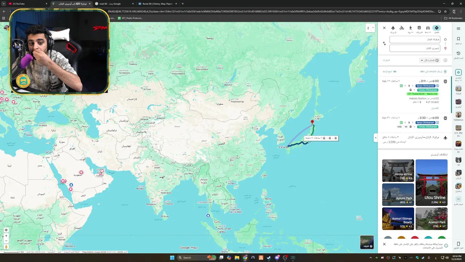This screenshot has height=262, width=465.
Task: Edit the Fukuoka origin input field
Action: (x=415, y=39)
